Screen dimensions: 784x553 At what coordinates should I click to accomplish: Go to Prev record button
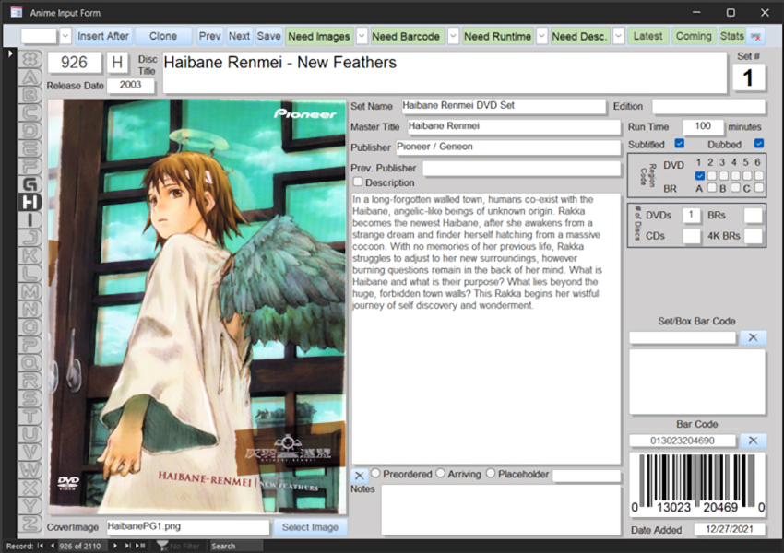pos(209,37)
